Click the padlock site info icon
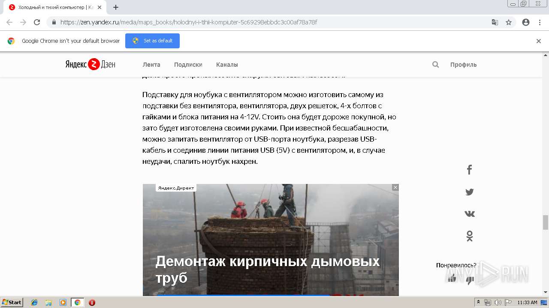 [x=54, y=22]
